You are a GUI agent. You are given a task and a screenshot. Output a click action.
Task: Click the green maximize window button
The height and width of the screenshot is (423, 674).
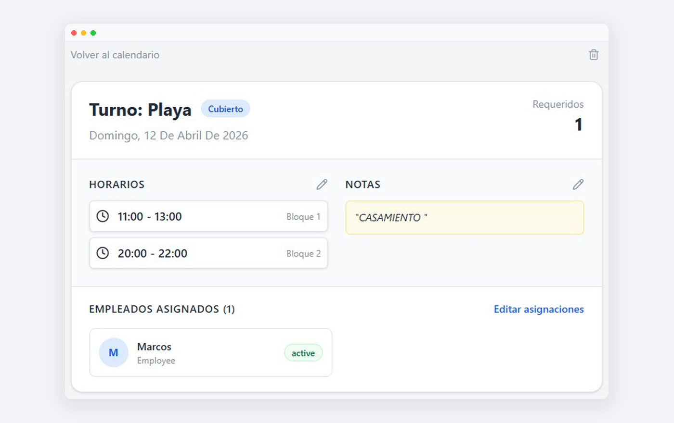point(93,33)
